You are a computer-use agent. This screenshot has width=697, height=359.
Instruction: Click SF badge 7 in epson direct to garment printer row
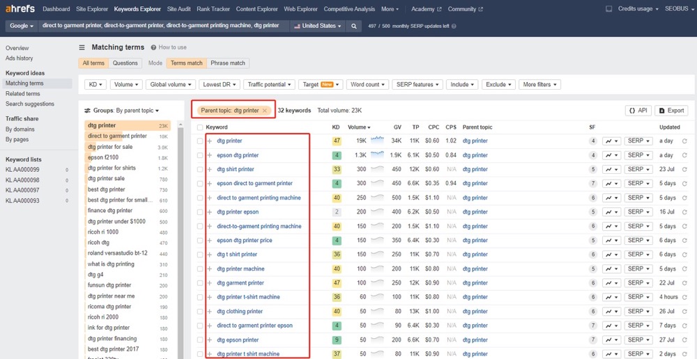pyautogui.click(x=592, y=184)
